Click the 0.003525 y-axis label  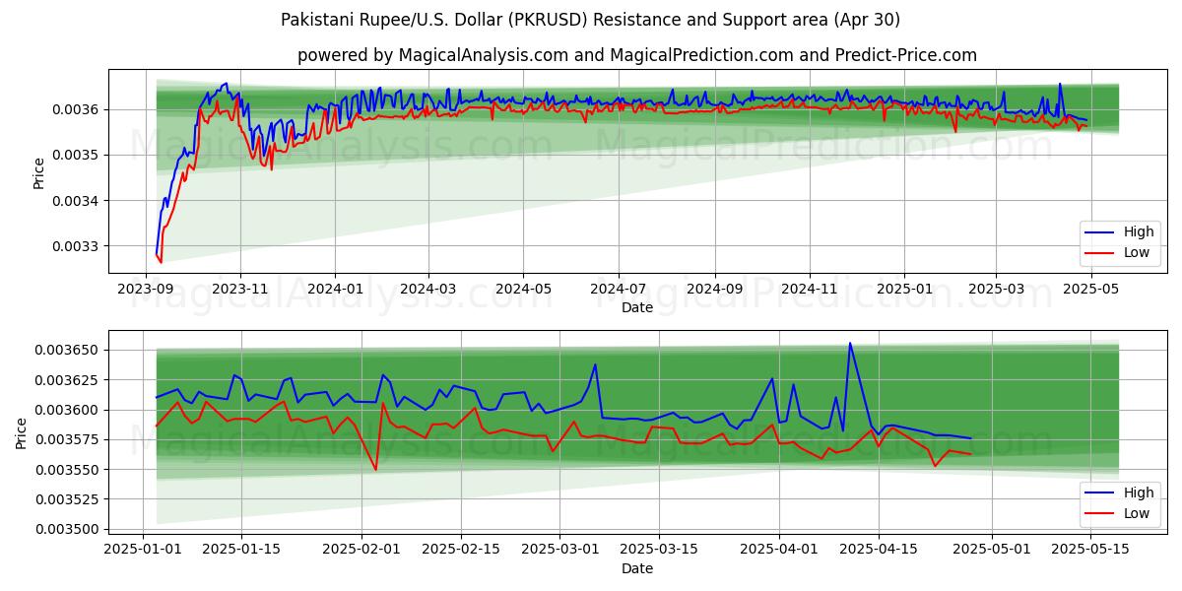pos(69,499)
